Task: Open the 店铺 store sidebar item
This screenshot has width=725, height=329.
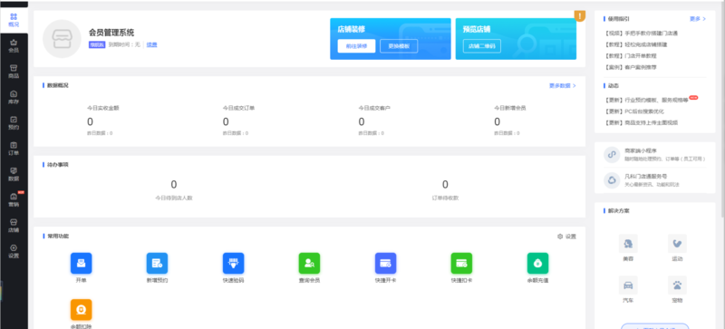Action: (14, 226)
